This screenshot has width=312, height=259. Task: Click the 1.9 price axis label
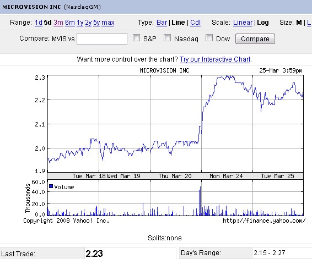click(x=40, y=171)
